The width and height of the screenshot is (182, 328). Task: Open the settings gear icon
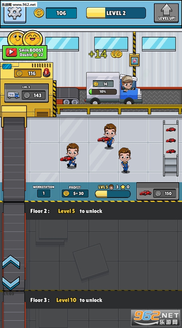(x=15, y=12)
